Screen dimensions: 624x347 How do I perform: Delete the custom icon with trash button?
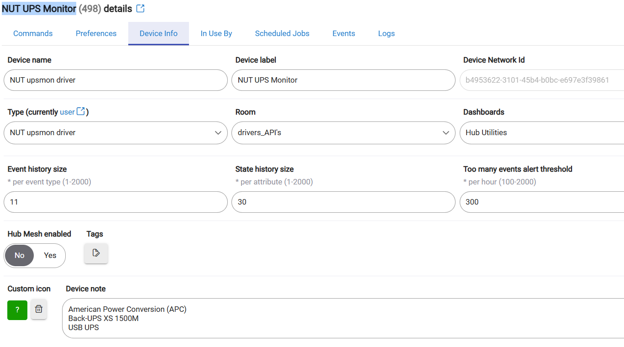[39, 310]
